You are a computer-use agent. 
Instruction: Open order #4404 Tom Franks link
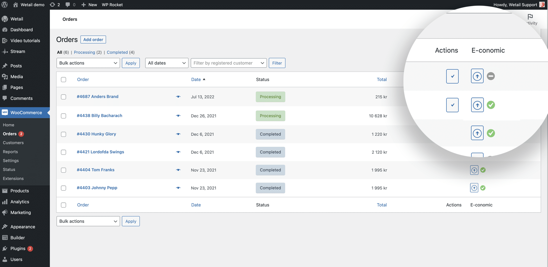coord(96,170)
